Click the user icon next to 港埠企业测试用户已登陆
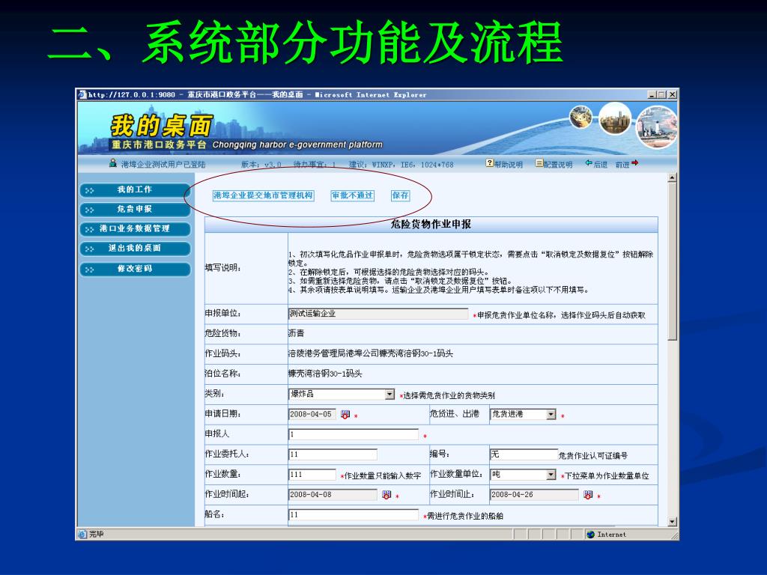 coord(113,162)
